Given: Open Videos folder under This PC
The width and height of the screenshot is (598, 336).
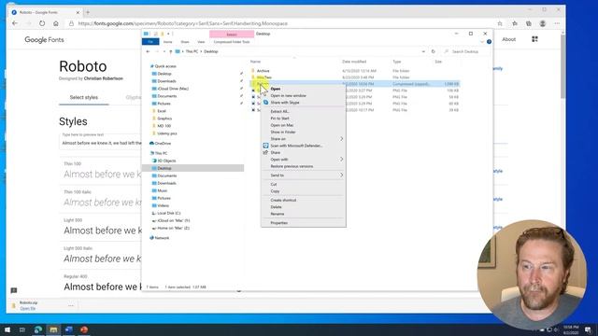Looking at the screenshot, I should point(163,205).
